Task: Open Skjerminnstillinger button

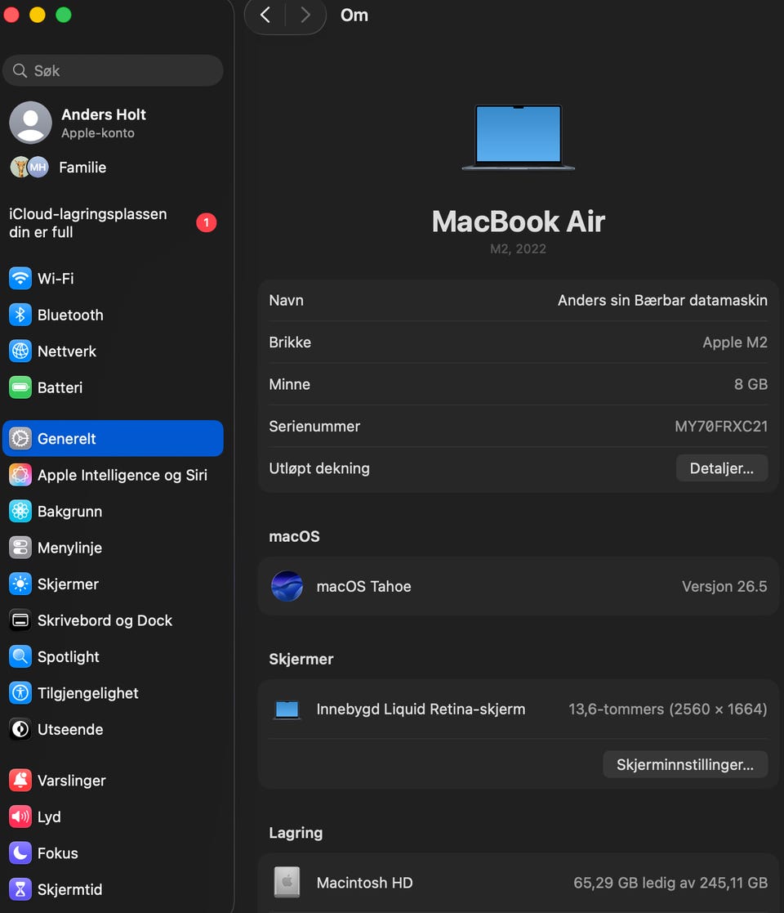Action: point(685,764)
